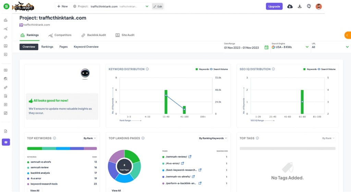Toggle Keywords legend in SEO IQ Distribution
Screen dimensions: 351x192
[310, 69]
